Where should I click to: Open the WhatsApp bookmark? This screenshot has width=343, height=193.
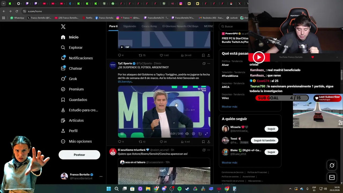point(17,18)
